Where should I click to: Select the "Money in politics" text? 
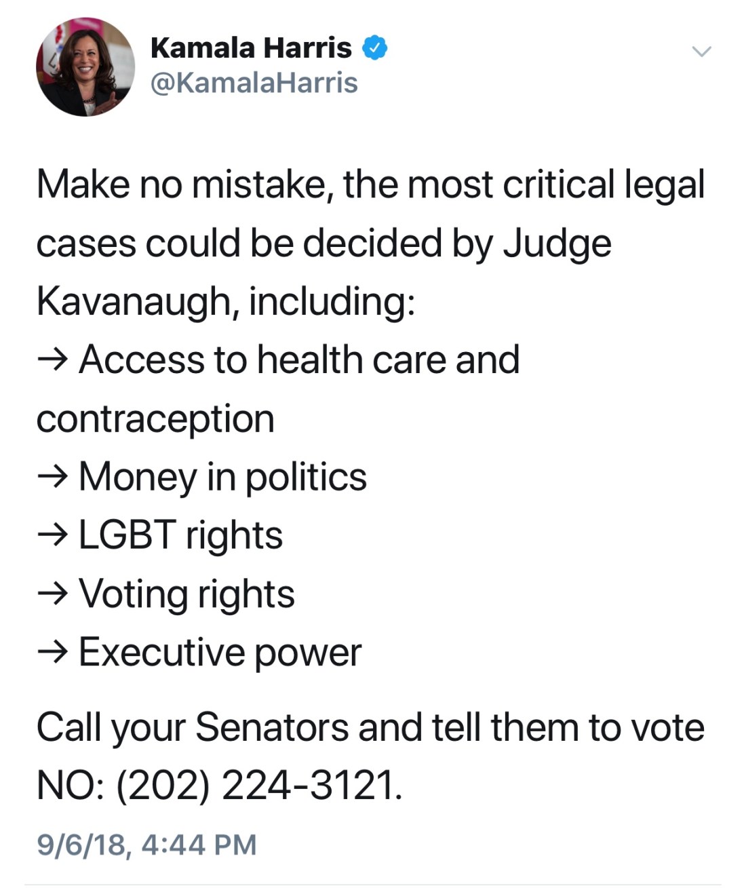click(x=222, y=477)
